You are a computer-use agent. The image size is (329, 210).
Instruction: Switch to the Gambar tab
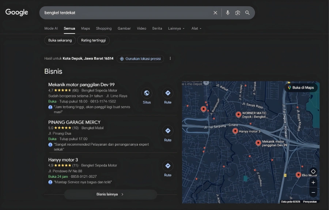click(124, 28)
